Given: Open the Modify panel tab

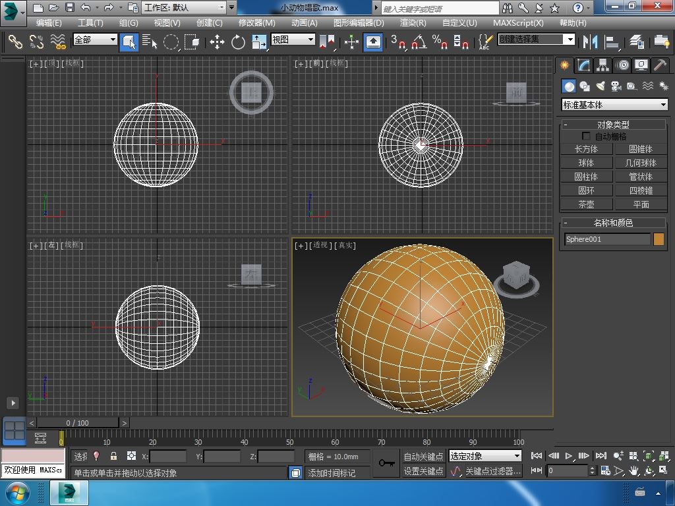Looking at the screenshot, I should pos(583,65).
